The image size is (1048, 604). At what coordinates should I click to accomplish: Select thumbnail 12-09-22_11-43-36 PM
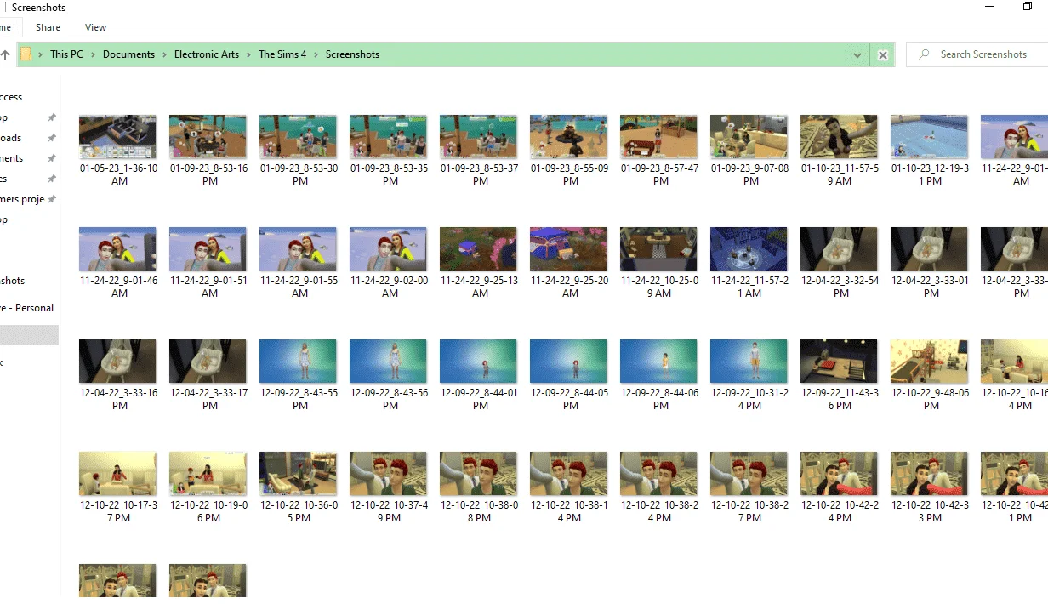[839, 362]
